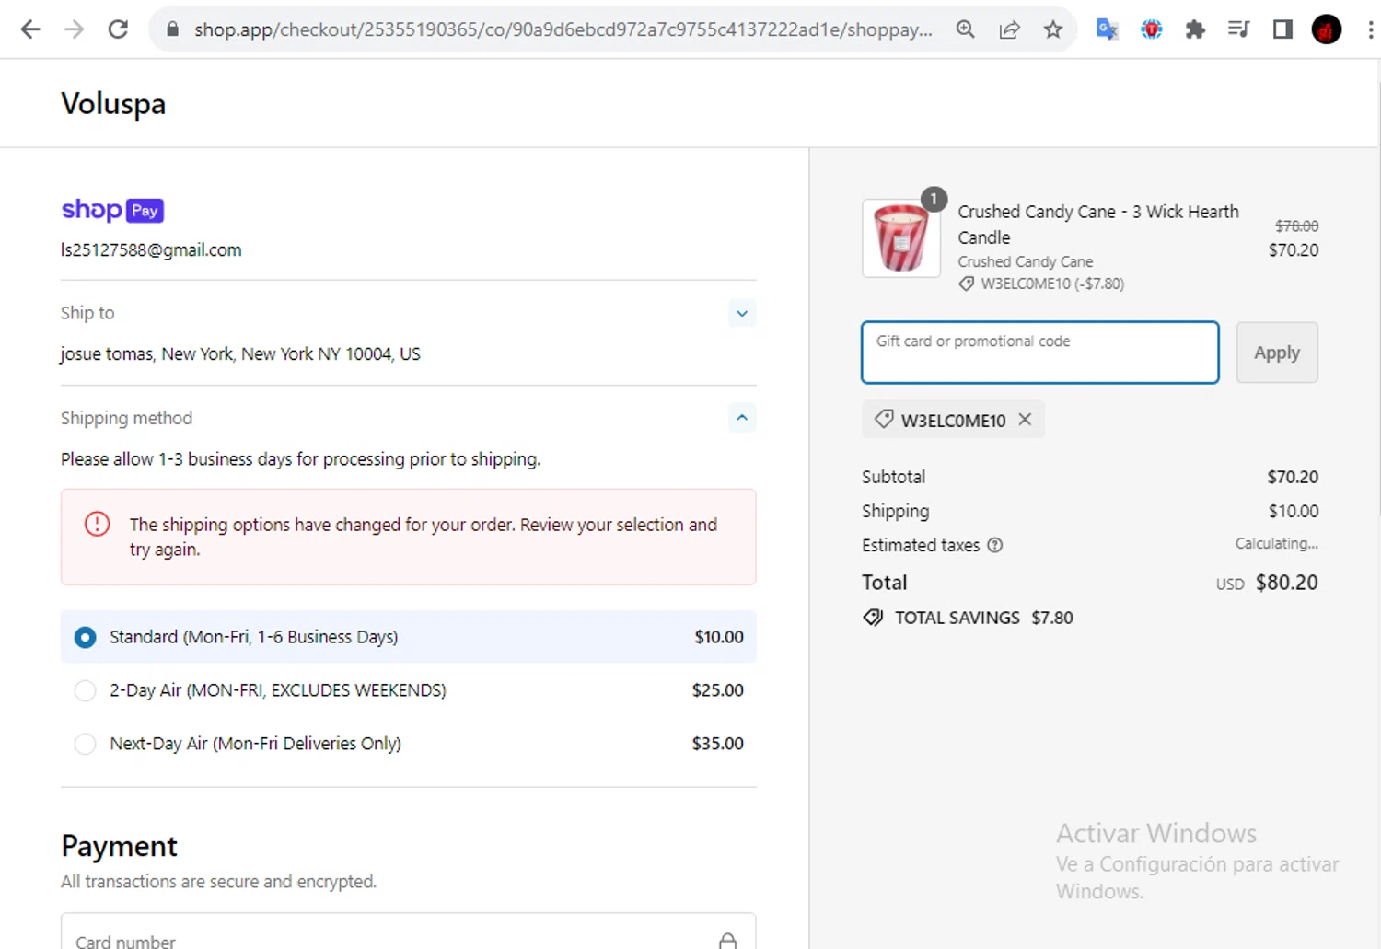
Task: Click the ls25127588@gmail.com email
Action: (151, 250)
